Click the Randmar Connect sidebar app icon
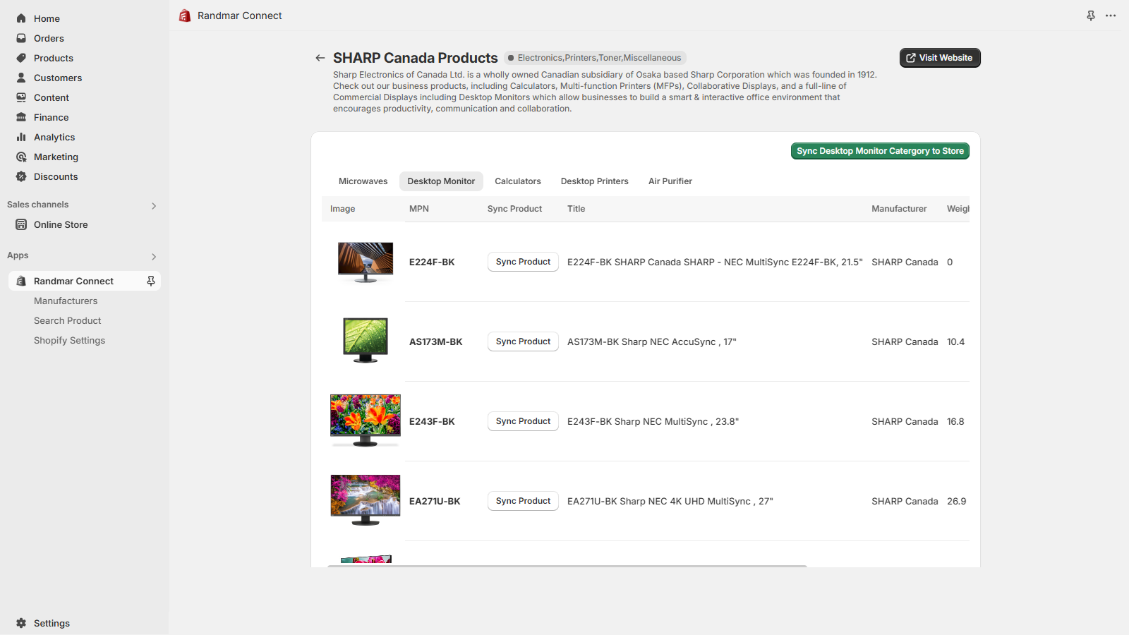The width and height of the screenshot is (1129, 635). point(21,281)
